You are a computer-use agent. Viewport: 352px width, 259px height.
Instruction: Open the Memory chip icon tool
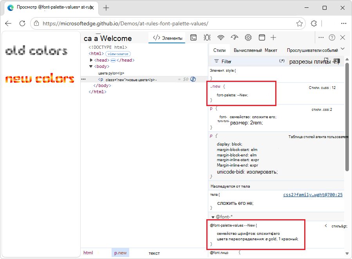[248, 37]
